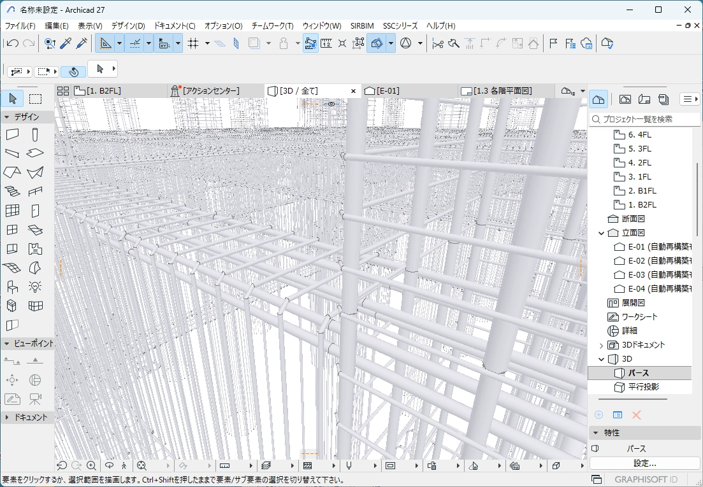Click the 設定... button

tap(644, 463)
